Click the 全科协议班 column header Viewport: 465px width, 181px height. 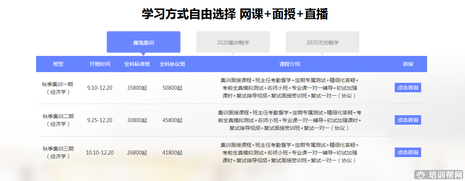pos(172,64)
